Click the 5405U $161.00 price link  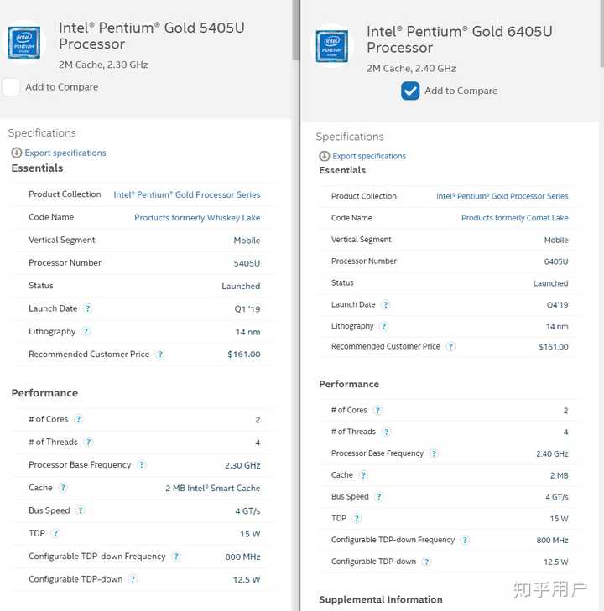(243, 355)
